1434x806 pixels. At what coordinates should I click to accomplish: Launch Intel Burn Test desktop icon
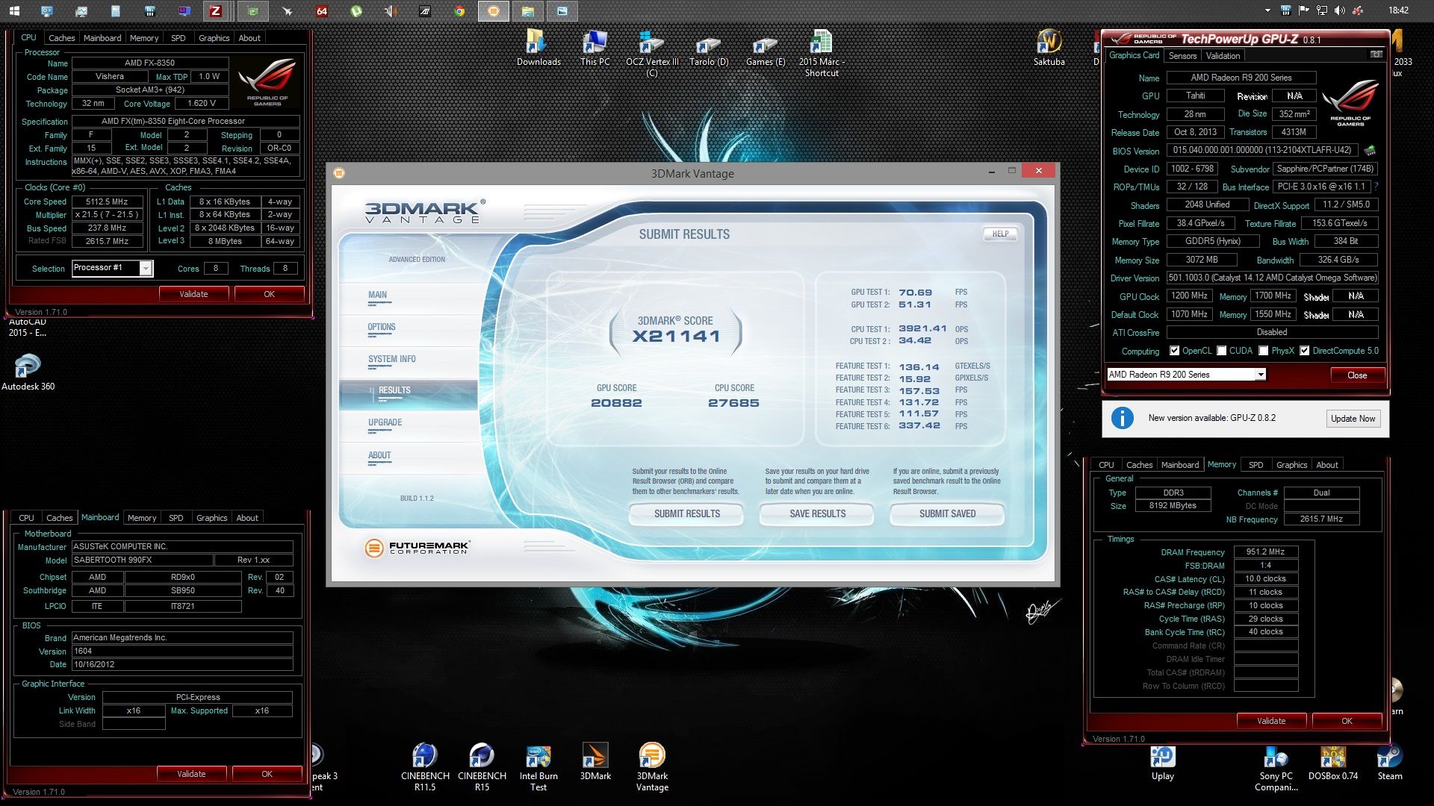tap(538, 767)
